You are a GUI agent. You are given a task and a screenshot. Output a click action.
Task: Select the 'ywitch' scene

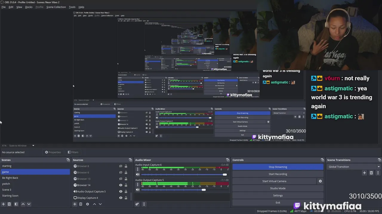click(x=35, y=184)
